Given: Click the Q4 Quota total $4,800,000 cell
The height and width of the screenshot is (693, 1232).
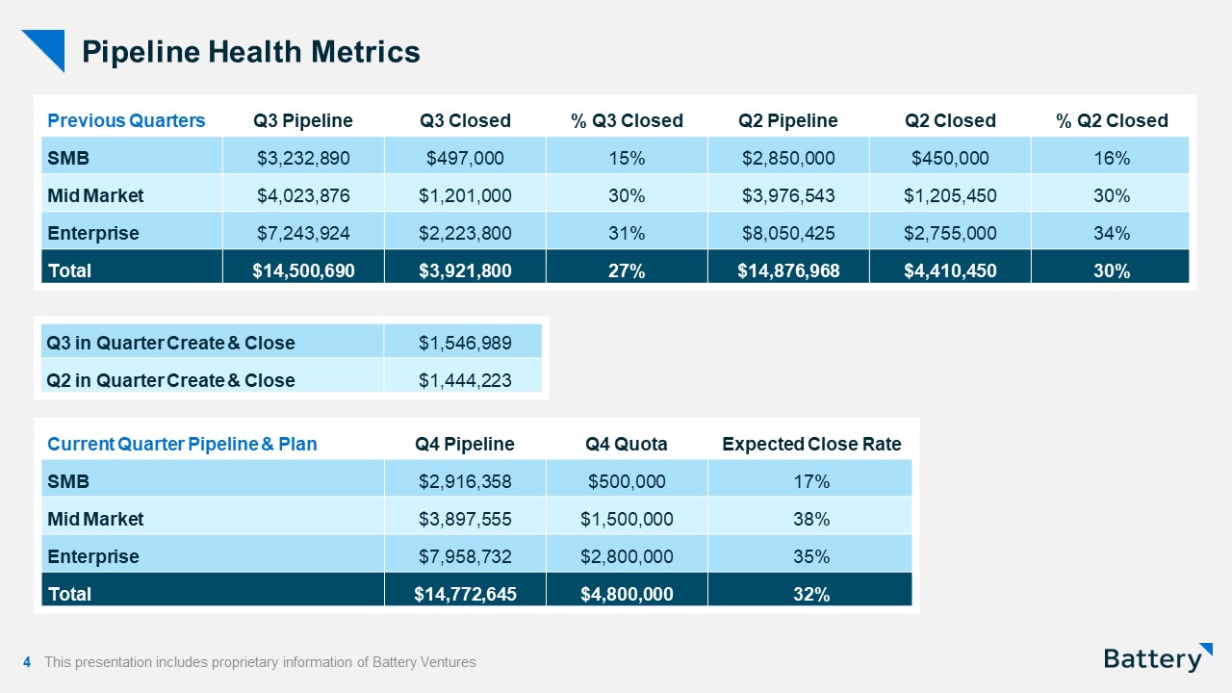Looking at the screenshot, I should [627, 594].
